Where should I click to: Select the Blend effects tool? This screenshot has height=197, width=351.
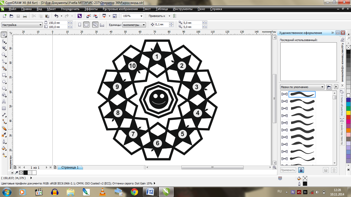[x=4, y=128]
